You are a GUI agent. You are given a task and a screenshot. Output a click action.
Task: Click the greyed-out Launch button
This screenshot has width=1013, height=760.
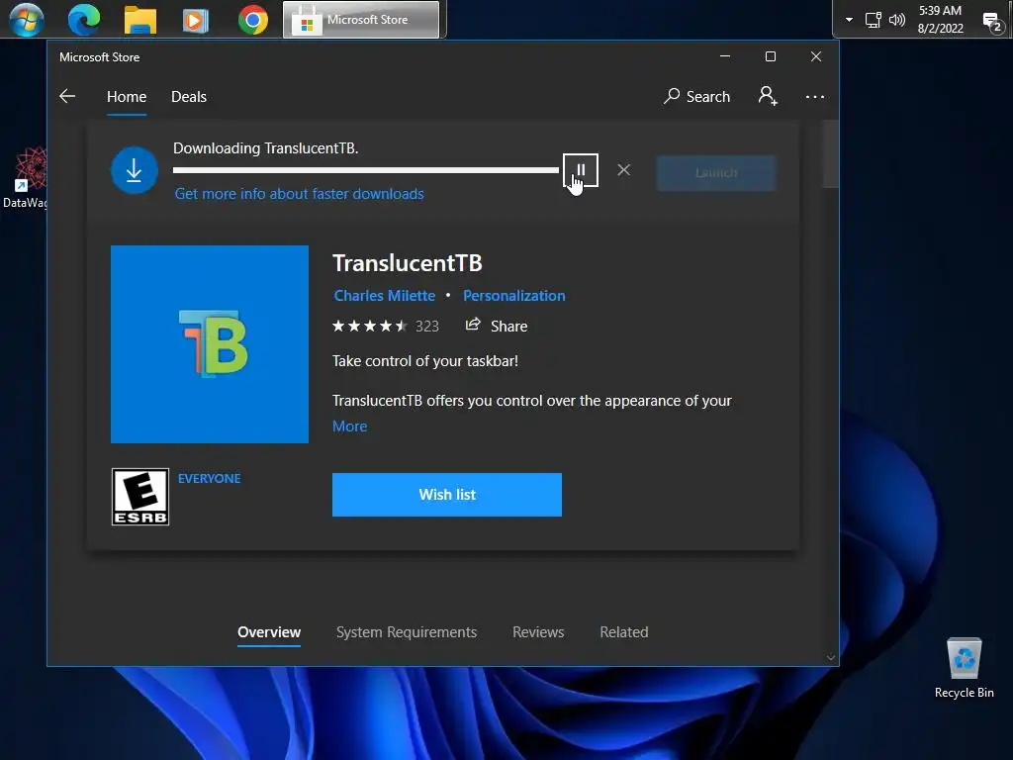(716, 172)
